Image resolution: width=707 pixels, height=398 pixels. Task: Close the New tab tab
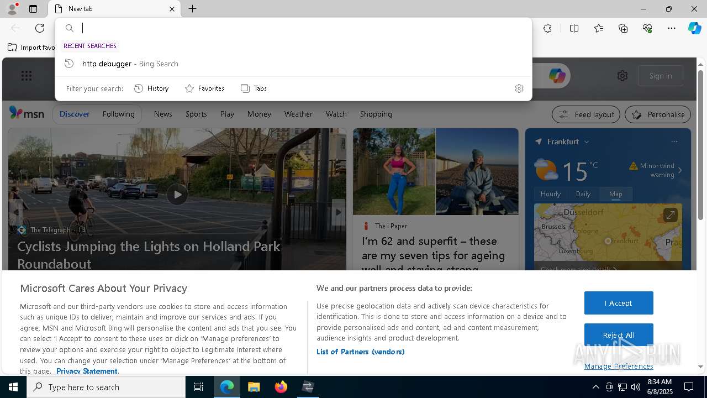[172, 9]
